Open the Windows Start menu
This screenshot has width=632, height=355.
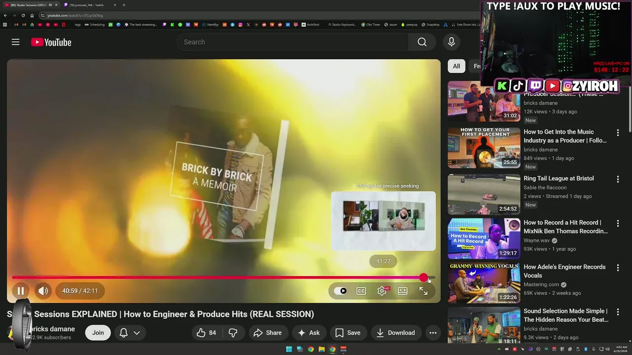pos(289,349)
